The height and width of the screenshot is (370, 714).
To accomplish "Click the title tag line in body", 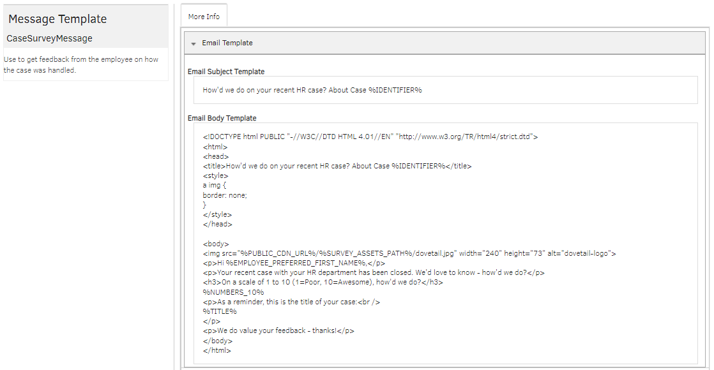I will (337, 166).
